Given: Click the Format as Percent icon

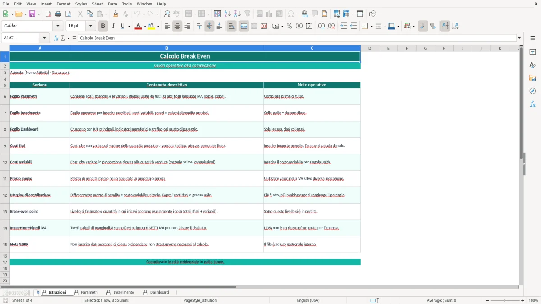Looking at the screenshot, I should [x=289, y=26].
